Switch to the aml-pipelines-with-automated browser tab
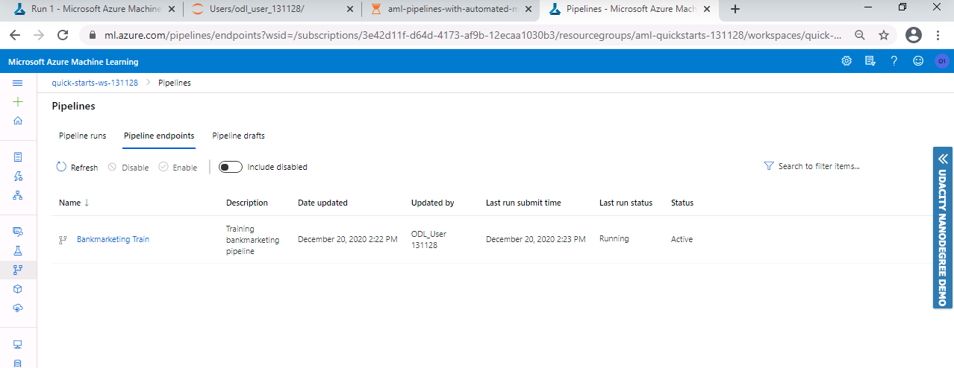 click(449, 9)
